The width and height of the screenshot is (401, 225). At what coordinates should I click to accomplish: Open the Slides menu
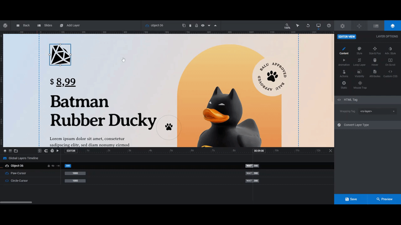[x=44, y=25]
